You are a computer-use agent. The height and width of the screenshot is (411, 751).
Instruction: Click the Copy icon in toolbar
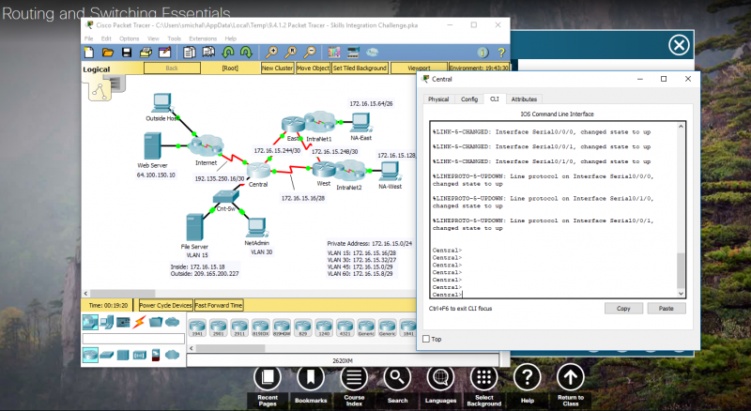click(190, 53)
